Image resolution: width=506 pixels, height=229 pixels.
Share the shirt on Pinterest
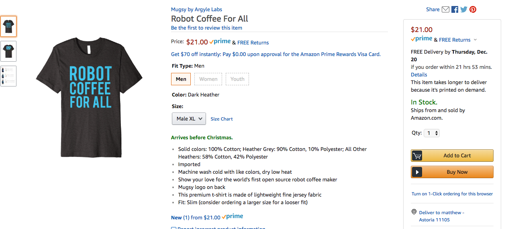tap(473, 10)
